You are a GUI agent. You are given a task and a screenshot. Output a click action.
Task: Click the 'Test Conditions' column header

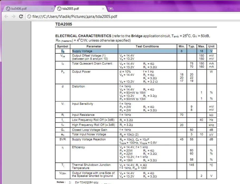tap(147, 46)
